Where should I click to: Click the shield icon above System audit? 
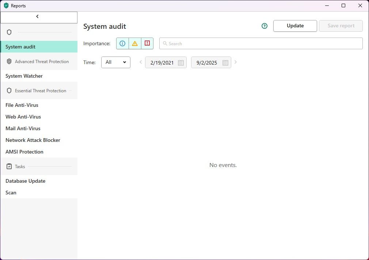pos(9,32)
